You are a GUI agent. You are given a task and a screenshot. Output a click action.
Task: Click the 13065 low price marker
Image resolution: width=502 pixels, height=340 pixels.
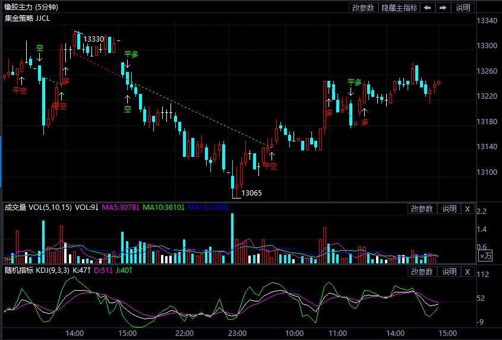pos(251,193)
